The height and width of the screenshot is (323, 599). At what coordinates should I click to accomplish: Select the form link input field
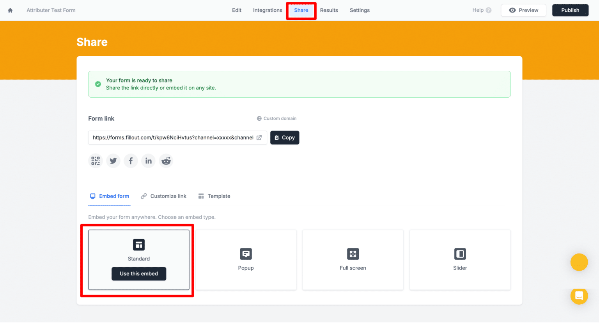pos(172,137)
